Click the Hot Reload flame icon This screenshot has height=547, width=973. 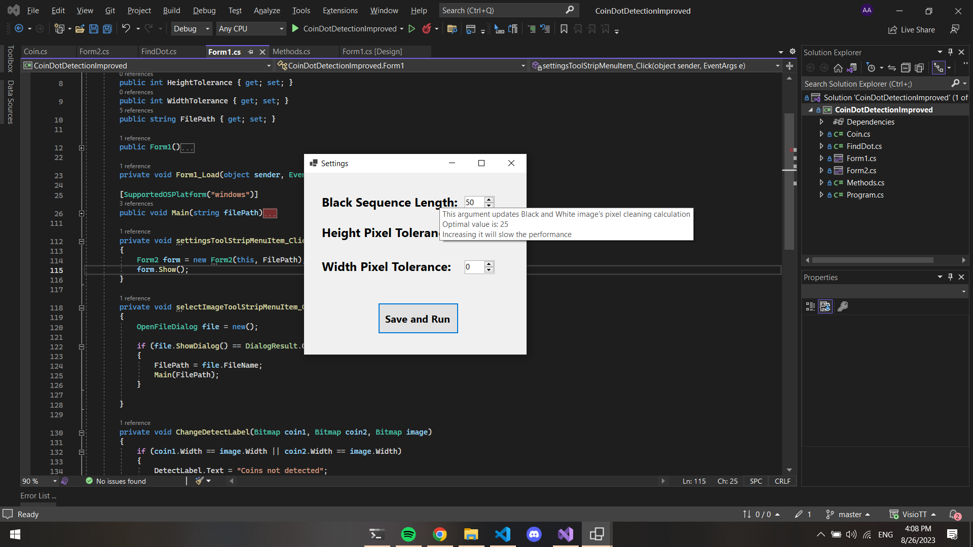pyautogui.click(x=427, y=29)
